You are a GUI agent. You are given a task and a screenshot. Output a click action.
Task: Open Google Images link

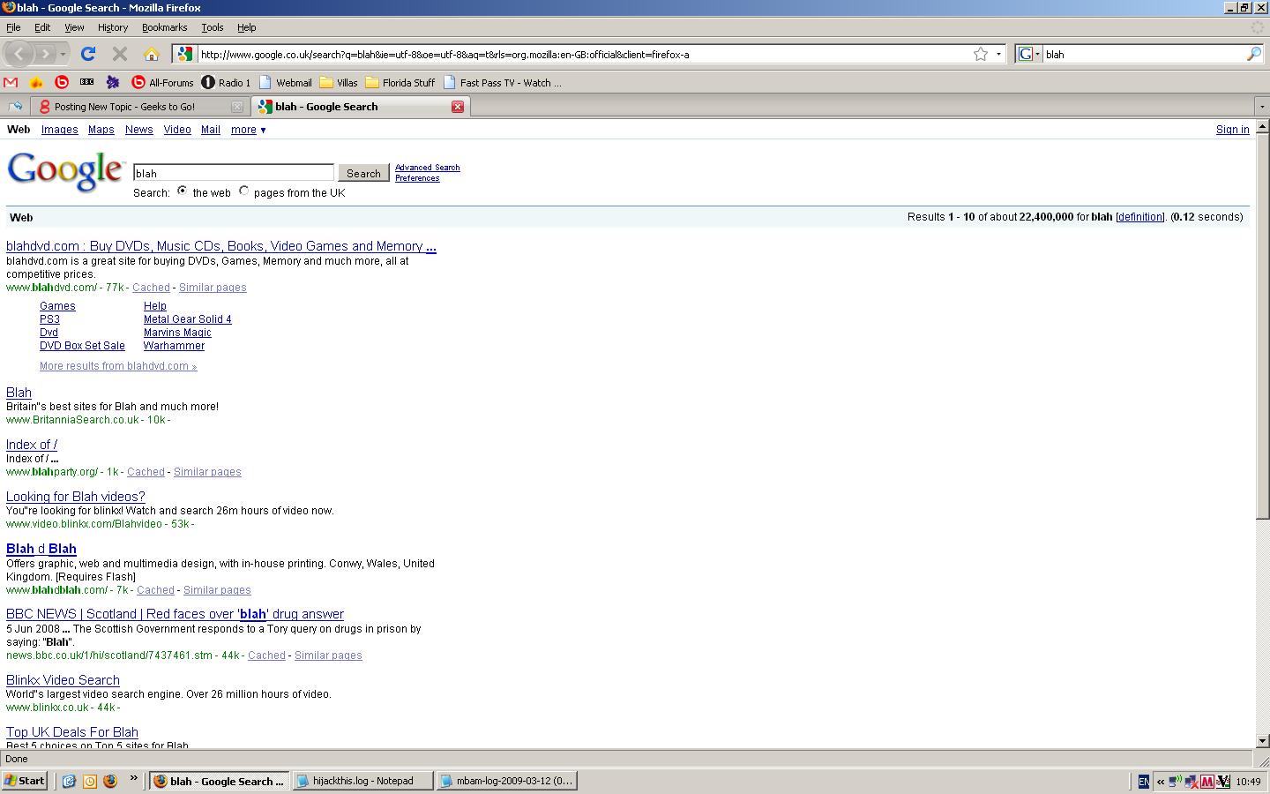coord(60,130)
